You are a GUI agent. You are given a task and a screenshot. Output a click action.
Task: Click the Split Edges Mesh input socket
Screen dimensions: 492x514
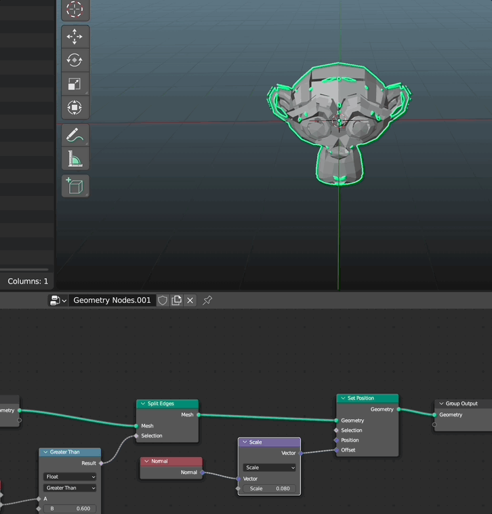pyautogui.click(x=136, y=426)
